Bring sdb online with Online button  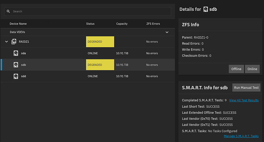pos(252,69)
